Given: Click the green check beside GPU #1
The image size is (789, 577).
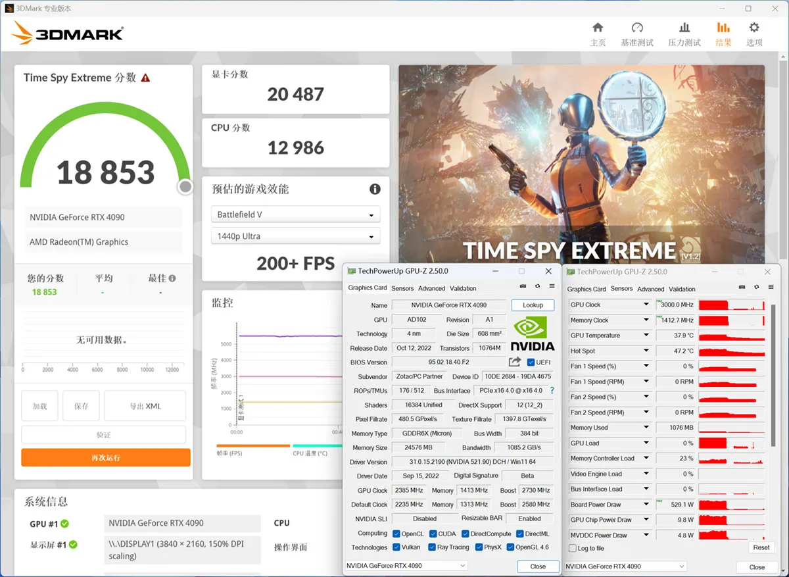Looking at the screenshot, I should [64, 524].
